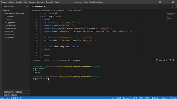This screenshot has width=177, height=99.
Task: Click Reload in status bar
Action: click(x=164, y=98)
